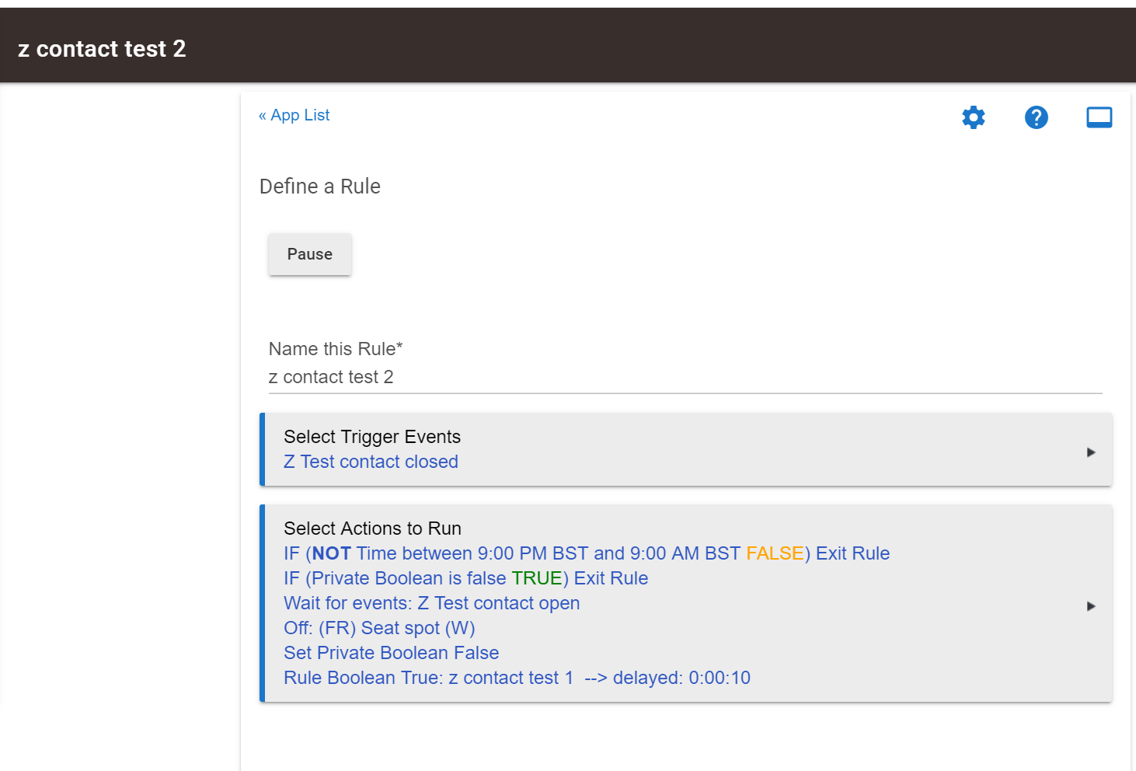Open the Rule Boolean True delayed action

[517, 678]
